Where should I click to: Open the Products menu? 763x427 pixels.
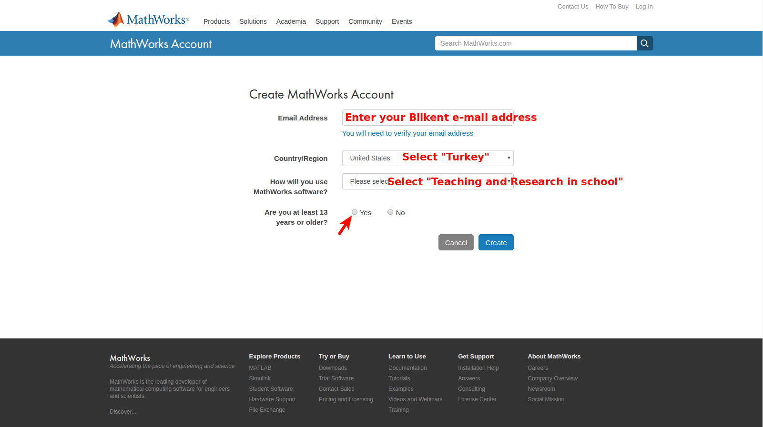tap(216, 21)
